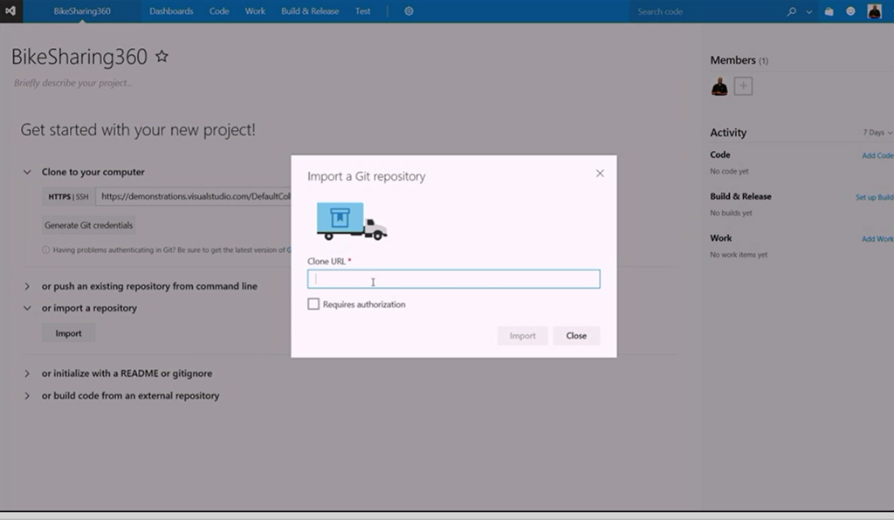Switch clone protocol to SSH

pos(82,197)
